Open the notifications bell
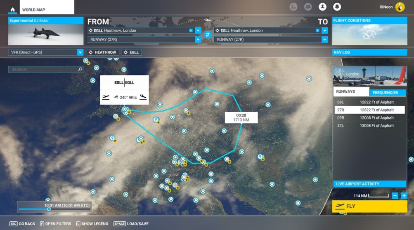This screenshot has height=230, width=414. [337, 7]
